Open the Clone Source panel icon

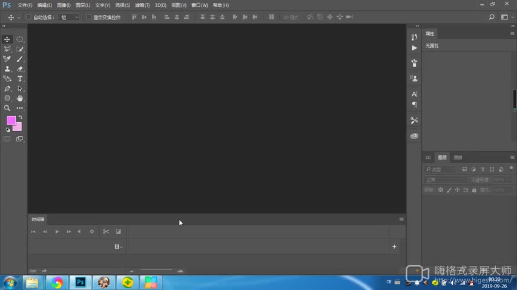[x=414, y=79]
